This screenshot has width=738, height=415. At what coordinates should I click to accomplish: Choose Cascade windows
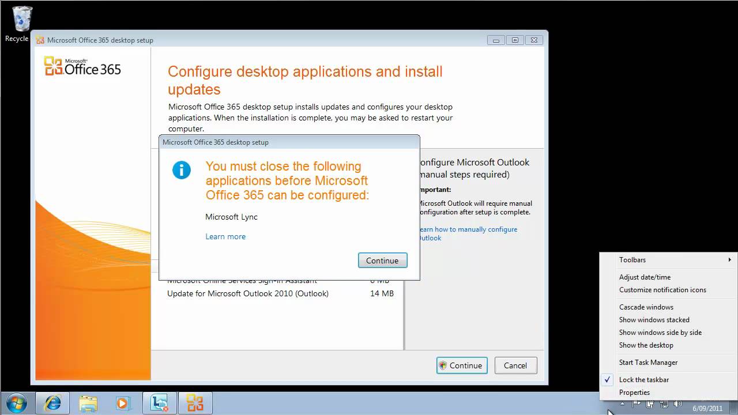[668, 307]
